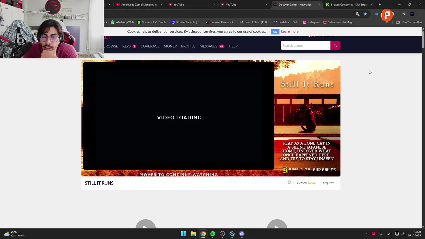The height and width of the screenshot is (239, 425).
Task: Open the STILL IT RUNS game title
Action: click(99, 183)
